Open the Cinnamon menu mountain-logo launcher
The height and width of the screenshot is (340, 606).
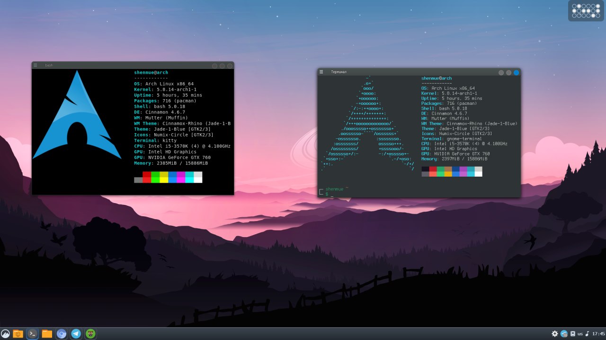(x=5, y=334)
